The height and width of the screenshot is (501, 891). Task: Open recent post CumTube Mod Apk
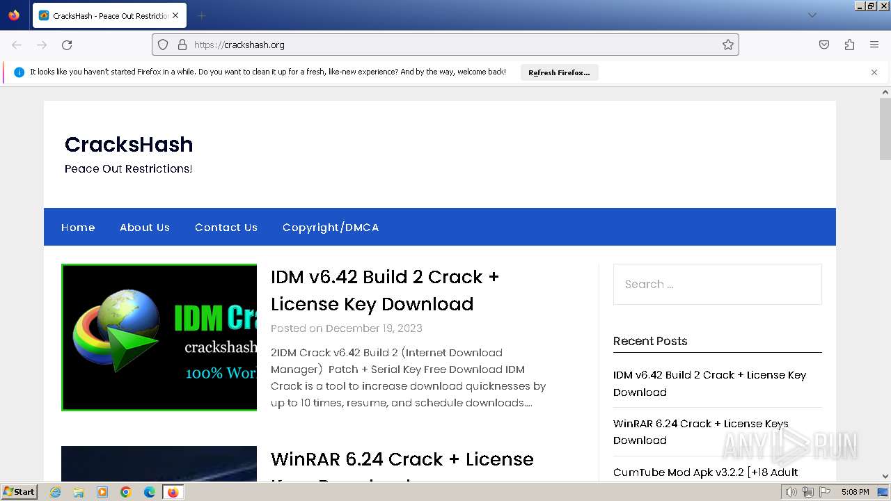705,472
